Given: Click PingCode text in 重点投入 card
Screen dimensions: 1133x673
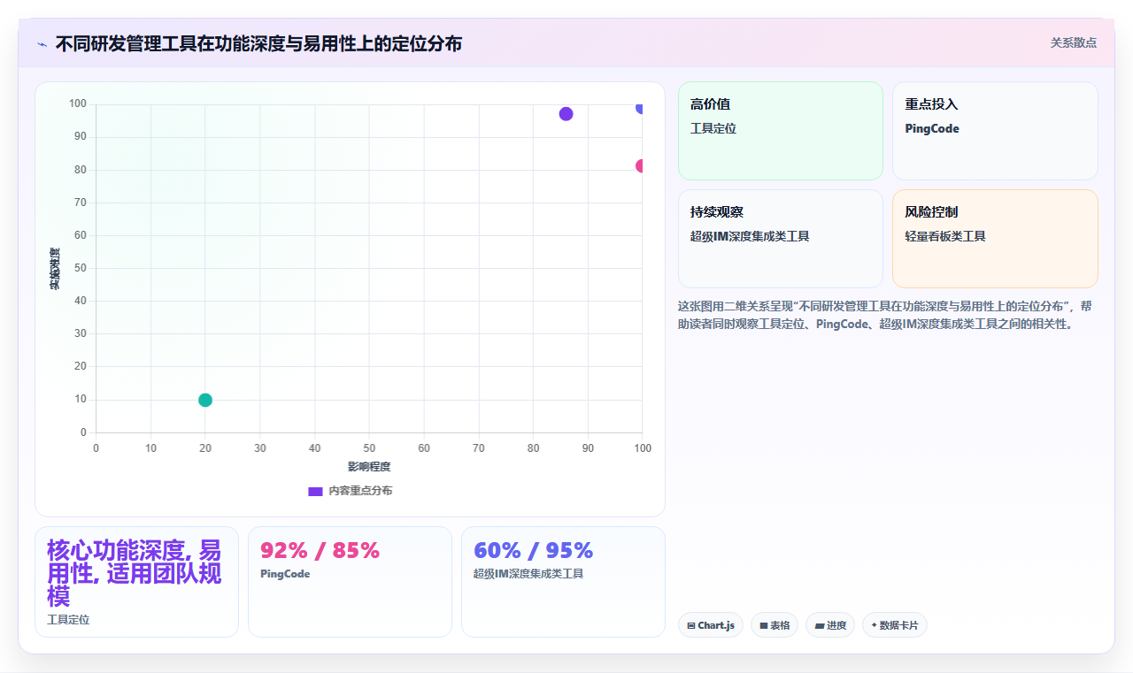Looking at the screenshot, I should 932,128.
